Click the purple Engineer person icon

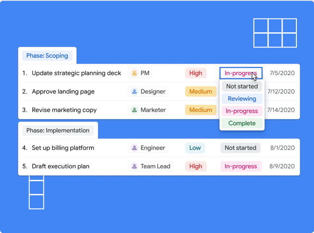pos(134,148)
